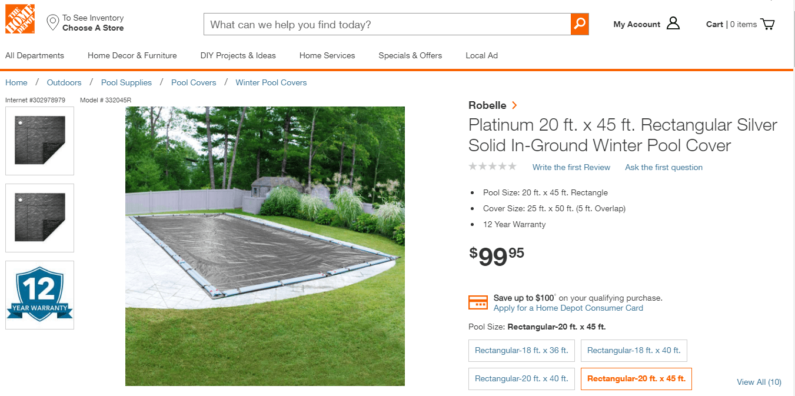Select the Rectangular-20 ft. x 40 ft. size

pos(521,378)
